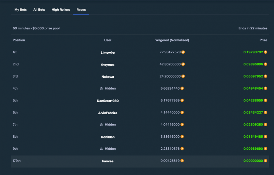274x175 pixels.
Task: Select the 3rd position cell
Action: (x=15, y=76)
